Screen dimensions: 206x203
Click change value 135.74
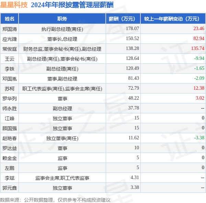click(198, 48)
